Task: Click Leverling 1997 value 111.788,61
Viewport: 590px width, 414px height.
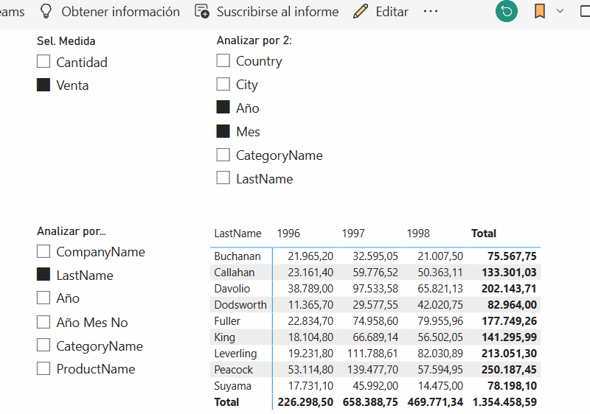Action: 372,353
